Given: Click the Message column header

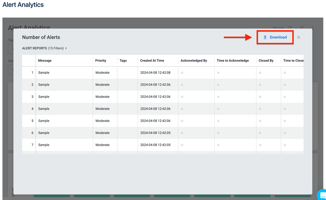Looking at the screenshot, I should (44, 60).
